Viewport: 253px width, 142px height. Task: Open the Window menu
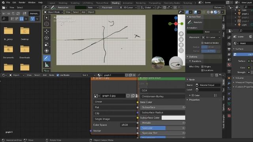(32, 2)
